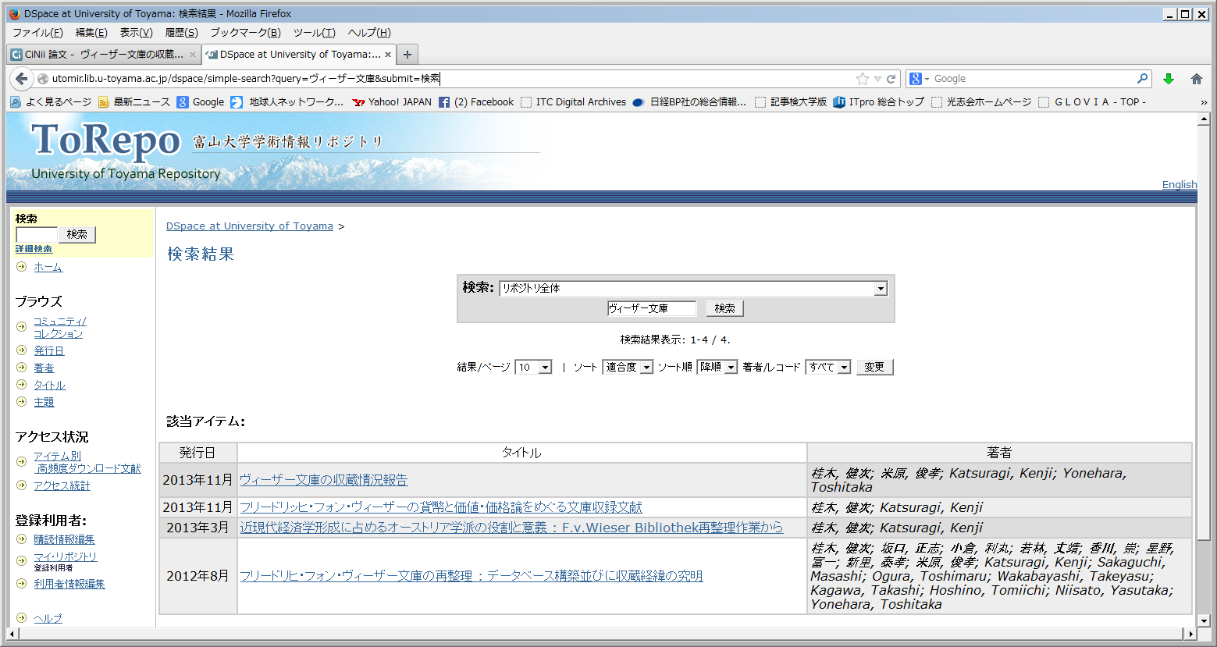Open the ブックマーク(B) menu

[x=245, y=33]
